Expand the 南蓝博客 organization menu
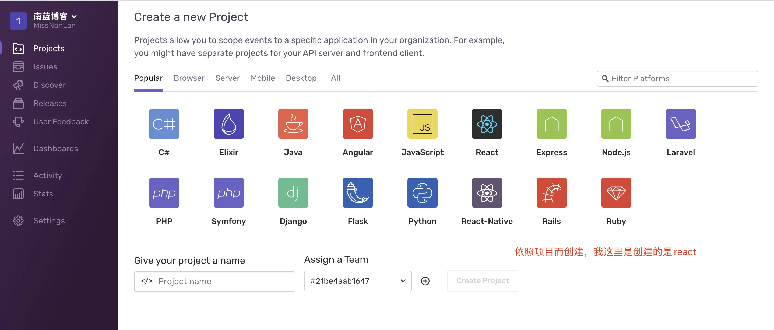The width and height of the screenshot is (774, 330). click(x=55, y=16)
